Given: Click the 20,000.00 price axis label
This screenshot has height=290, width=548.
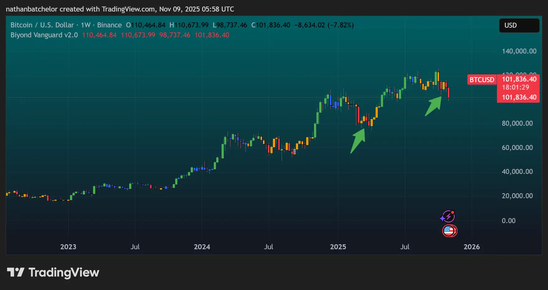Looking at the screenshot, I should click(x=517, y=196).
